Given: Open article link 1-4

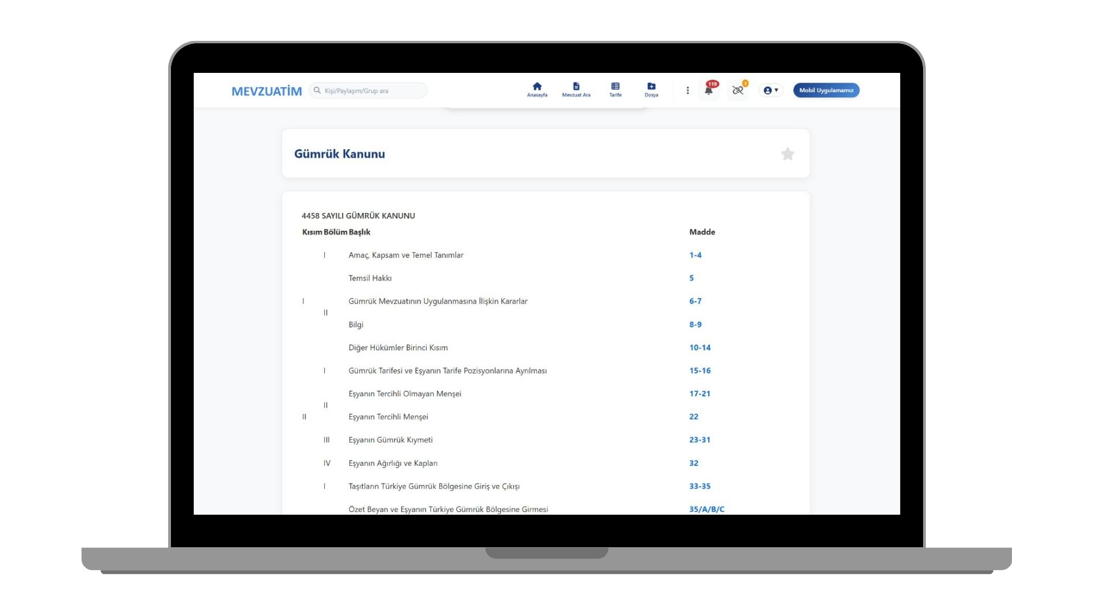Looking at the screenshot, I should (x=695, y=255).
